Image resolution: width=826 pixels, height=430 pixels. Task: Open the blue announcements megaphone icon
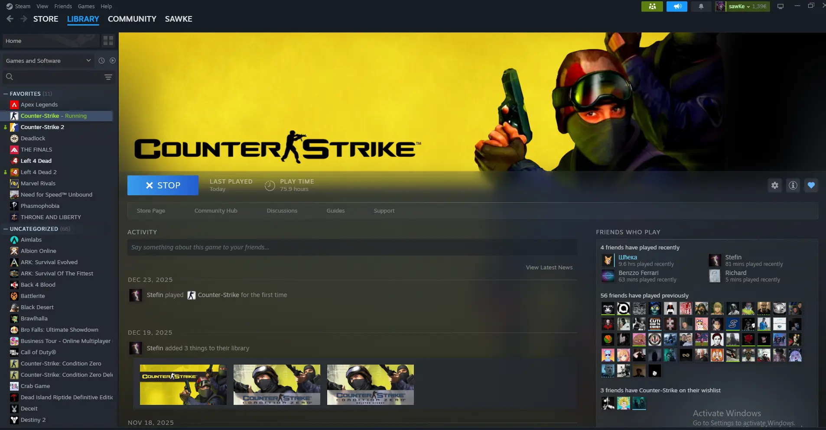pyautogui.click(x=677, y=6)
